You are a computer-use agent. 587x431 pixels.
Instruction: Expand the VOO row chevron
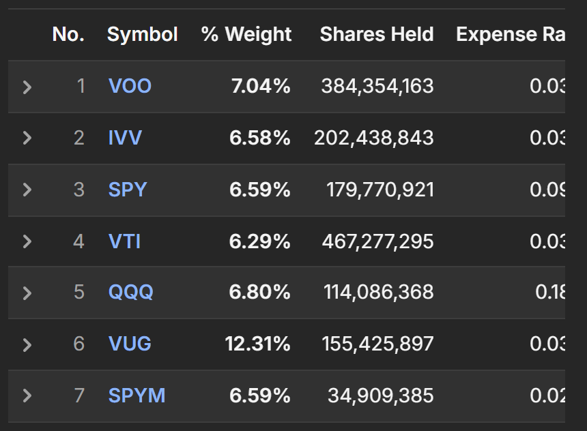pos(27,87)
